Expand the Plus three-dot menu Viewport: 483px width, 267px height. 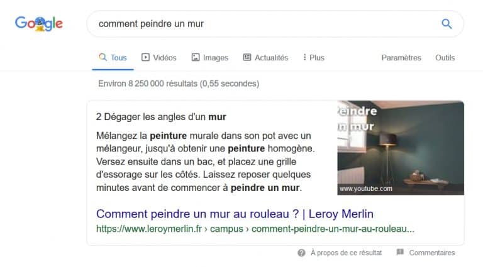[314, 58]
